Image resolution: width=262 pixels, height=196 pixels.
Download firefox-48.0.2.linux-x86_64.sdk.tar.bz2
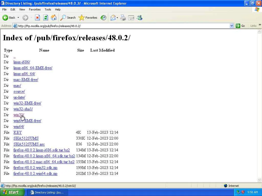click(x=44, y=156)
